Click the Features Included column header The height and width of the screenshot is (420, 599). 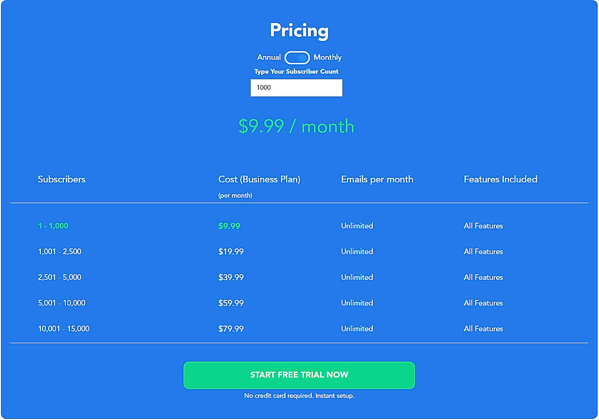click(x=500, y=179)
